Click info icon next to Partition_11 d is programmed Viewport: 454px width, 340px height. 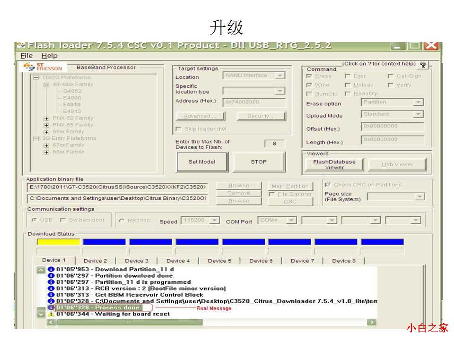(x=51, y=282)
